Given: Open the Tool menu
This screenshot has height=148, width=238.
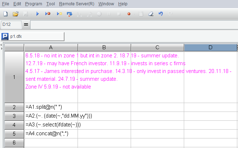Looking at the screenshot, I should point(51,4).
